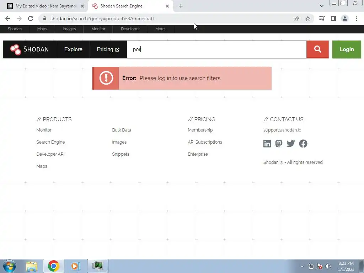Open Maps in the top black bar
This screenshot has width=364, height=273.
click(42, 29)
